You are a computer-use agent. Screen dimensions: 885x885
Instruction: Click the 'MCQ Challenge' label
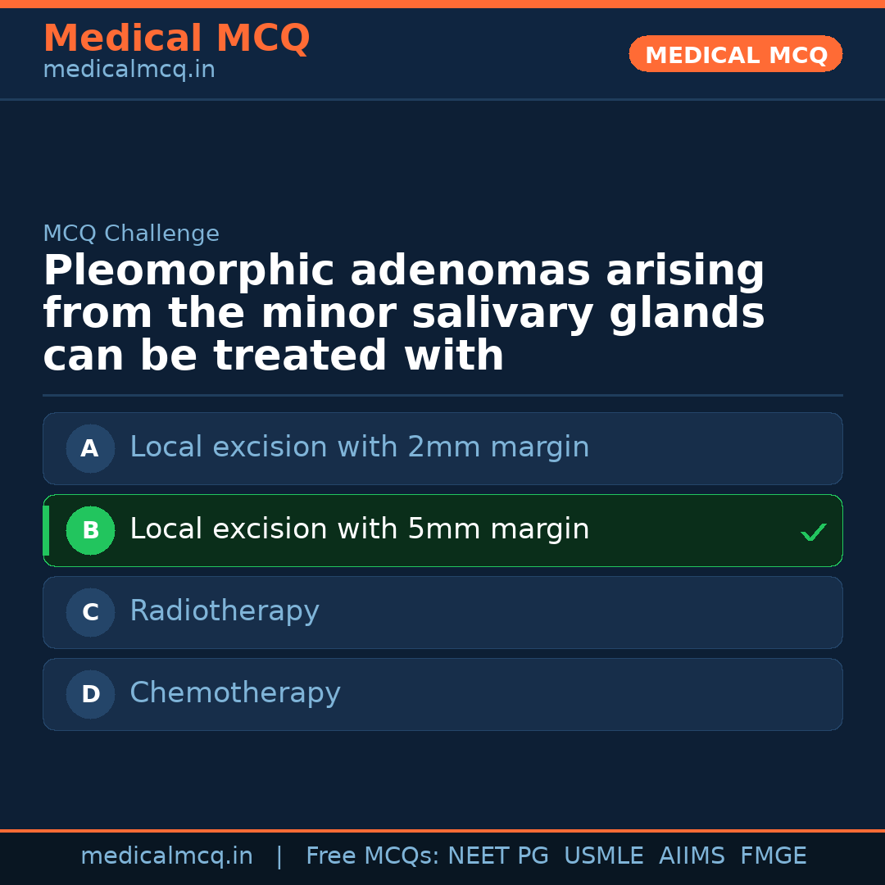[131, 234]
